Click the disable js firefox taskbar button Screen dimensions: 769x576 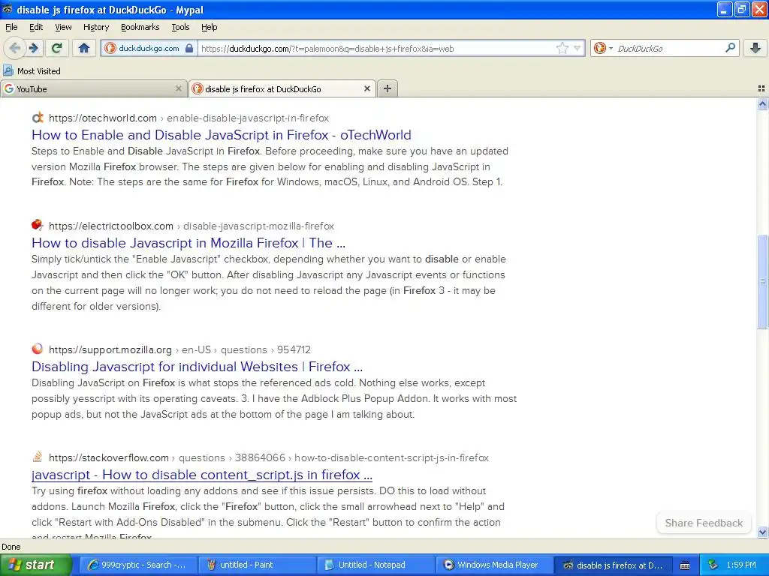[x=614, y=565]
